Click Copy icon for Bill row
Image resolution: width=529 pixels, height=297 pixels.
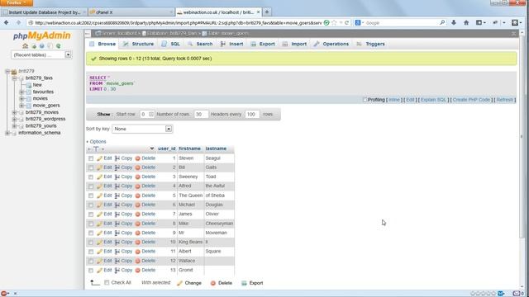[117, 167]
